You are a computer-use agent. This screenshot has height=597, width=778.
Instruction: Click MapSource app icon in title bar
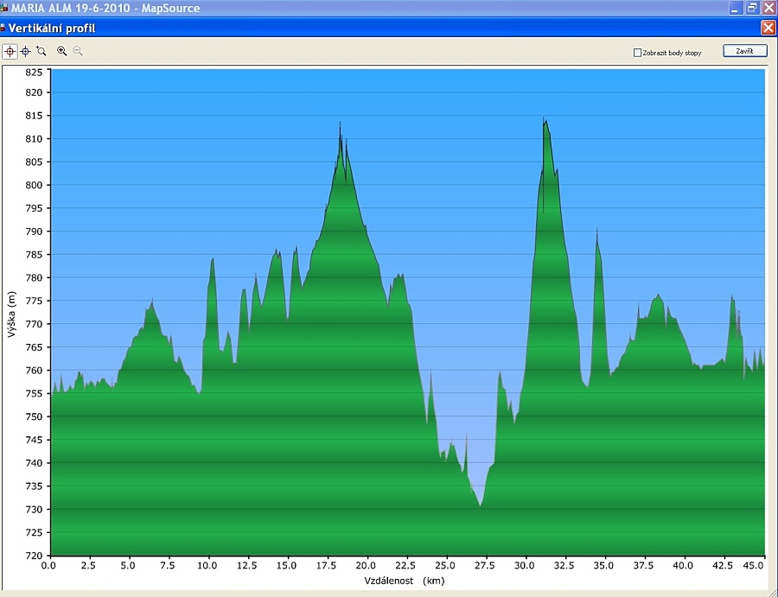pyautogui.click(x=4, y=8)
